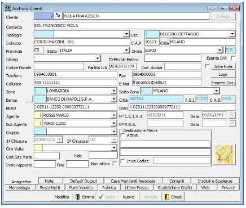
Task: Tick the Non attivo checkbox
Action: 115,164
